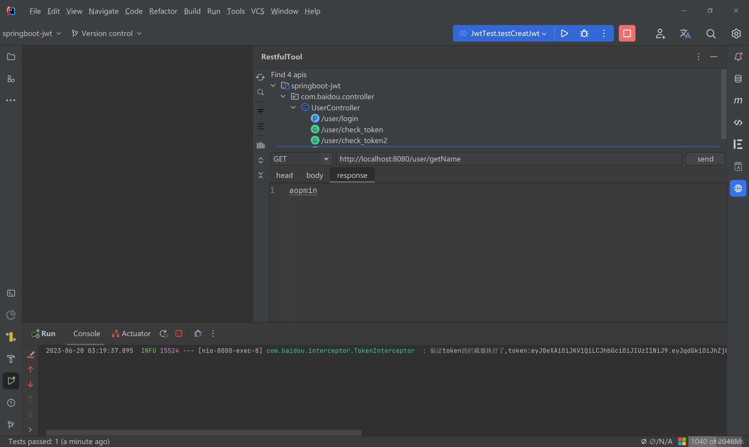
Task: Toggle the Run tool window button
Action: tap(11, 381)
